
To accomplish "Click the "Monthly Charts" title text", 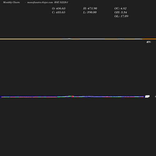I will click(x=11, y=2).
